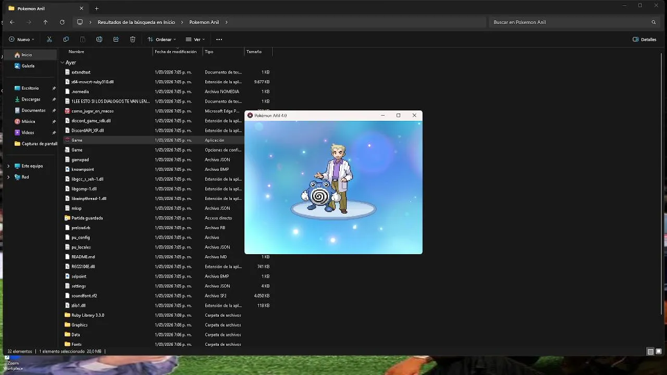The width and height of the screenshot is (667, 375).
Task: Expand the Red tree node
Action: tap(8, 177)
